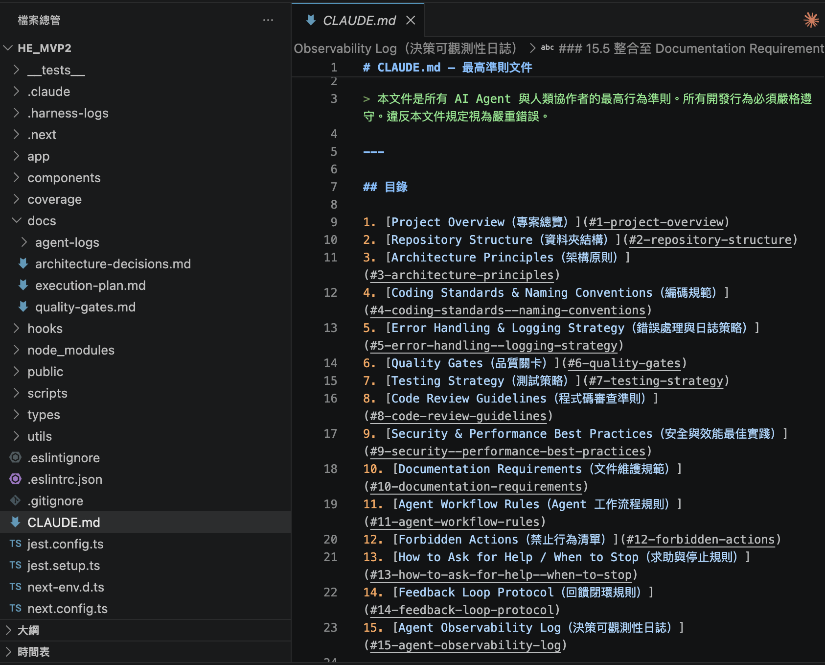Screen dimensions: 825x665
Task: Expand the hooks folder
Action: (x=16, y=328)
